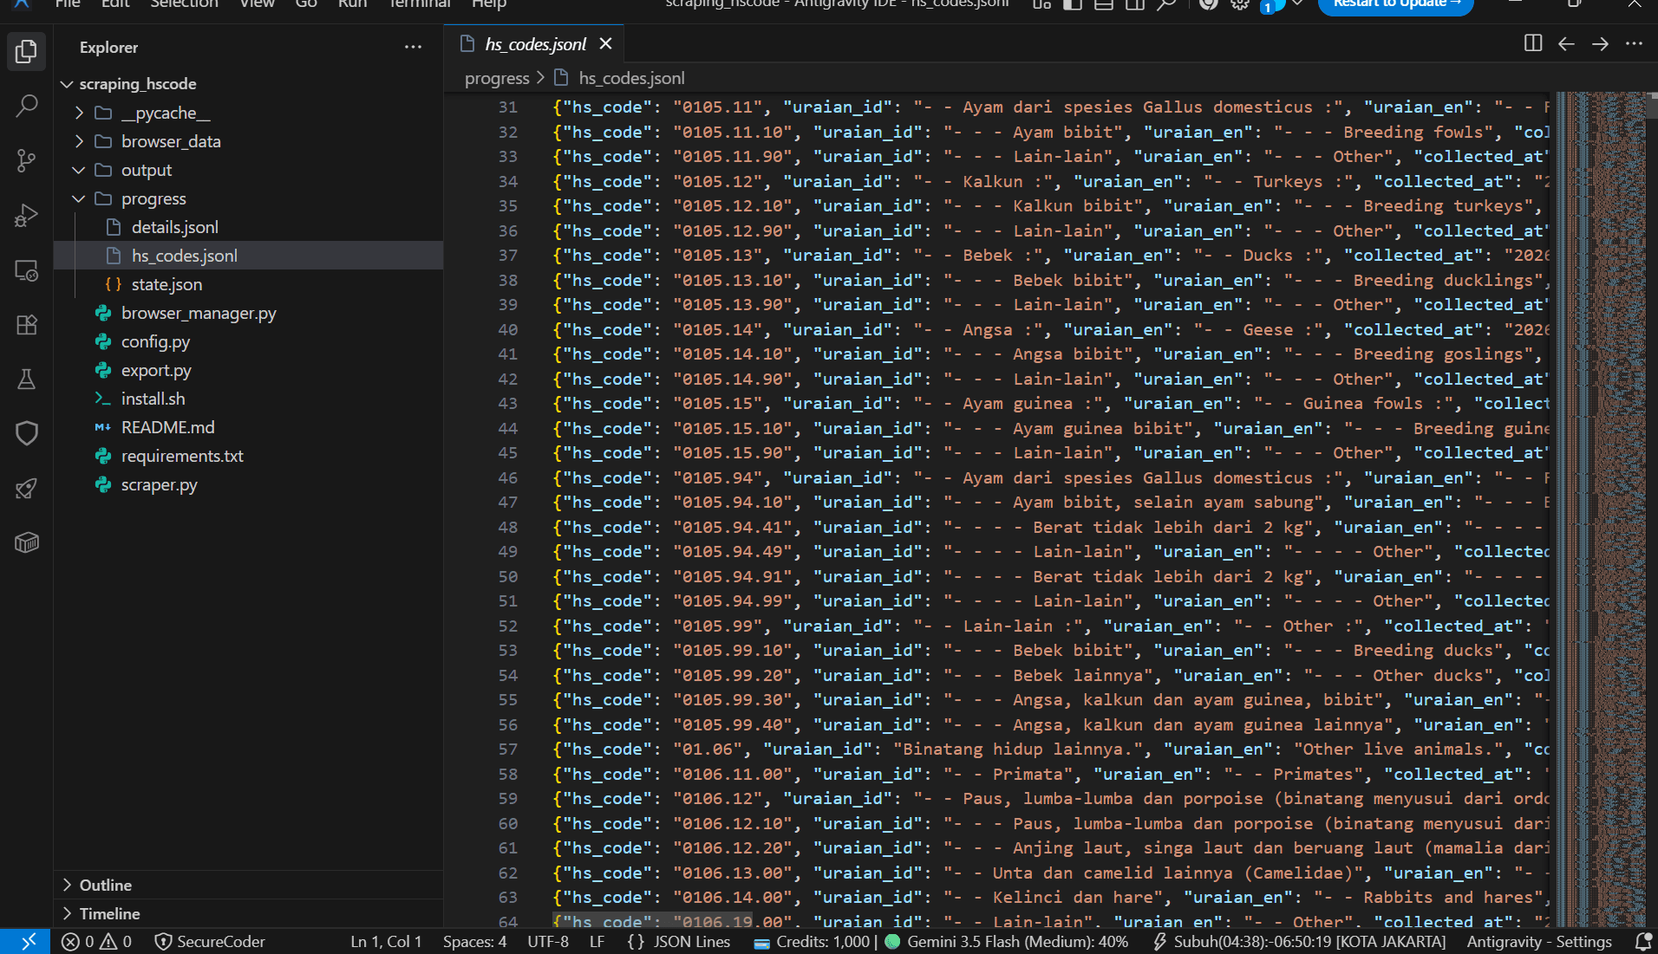Open the notifications bell in the status bar
Image resolution: width=1658 pixels, height=954 pixels.
click(1642, 941)
